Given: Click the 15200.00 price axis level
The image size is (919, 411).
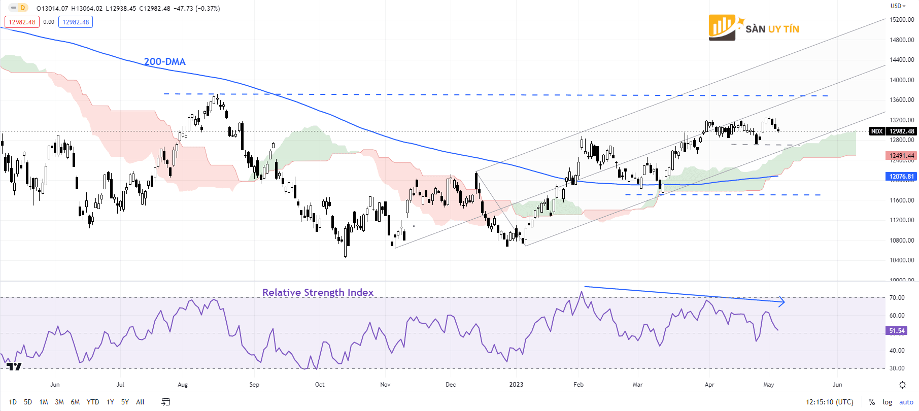Looking at the screenshot, I should (902, 20).
